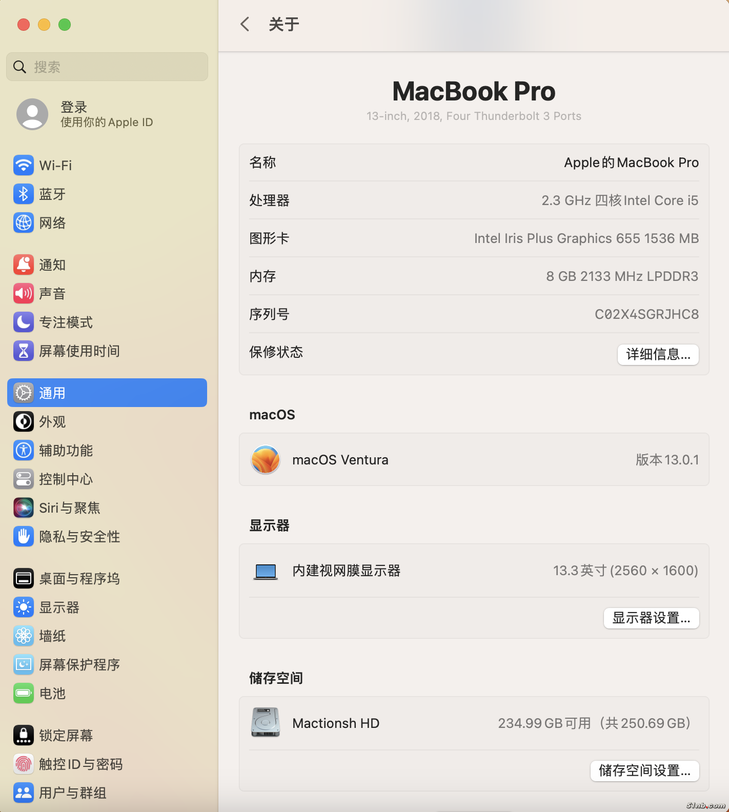Click the Intel Iris Plus Graphics 655 value
This screenshot has width=729, height=812.
(586, 238)
